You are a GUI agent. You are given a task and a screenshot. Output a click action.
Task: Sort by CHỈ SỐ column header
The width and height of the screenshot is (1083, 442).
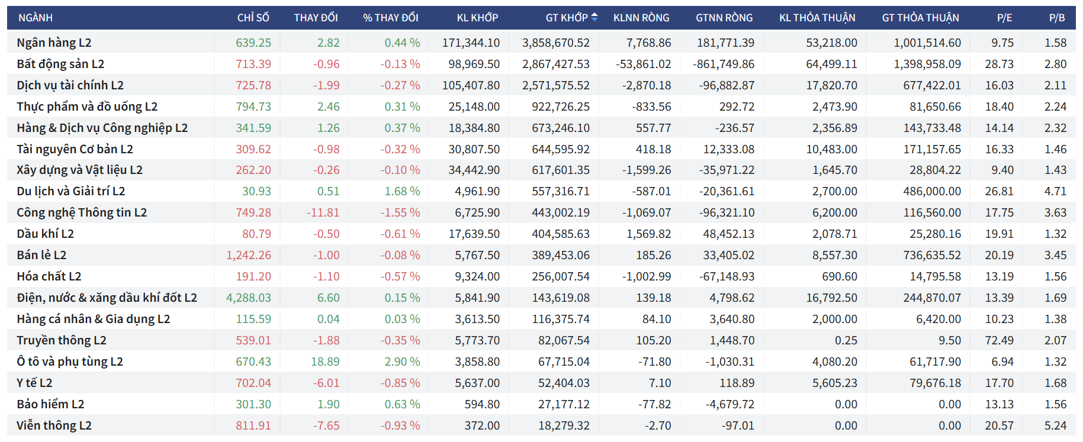pyautogui.click(x=253, y=18)
